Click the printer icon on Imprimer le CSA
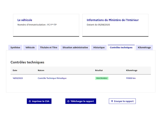161x121 pixels. pyautogui.click(x=30, y=101)
